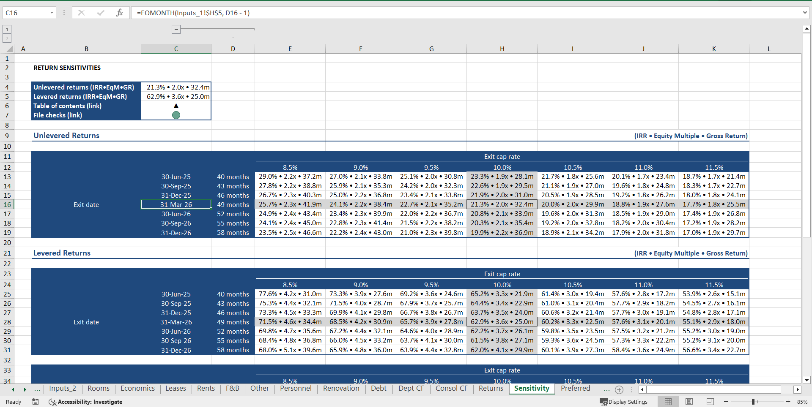Screen dimensions: 812x408
Task: Confirm formula entry with checkmark icon
Action: 101,13
